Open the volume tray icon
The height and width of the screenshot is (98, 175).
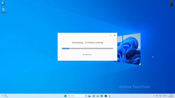click(166, 96)
